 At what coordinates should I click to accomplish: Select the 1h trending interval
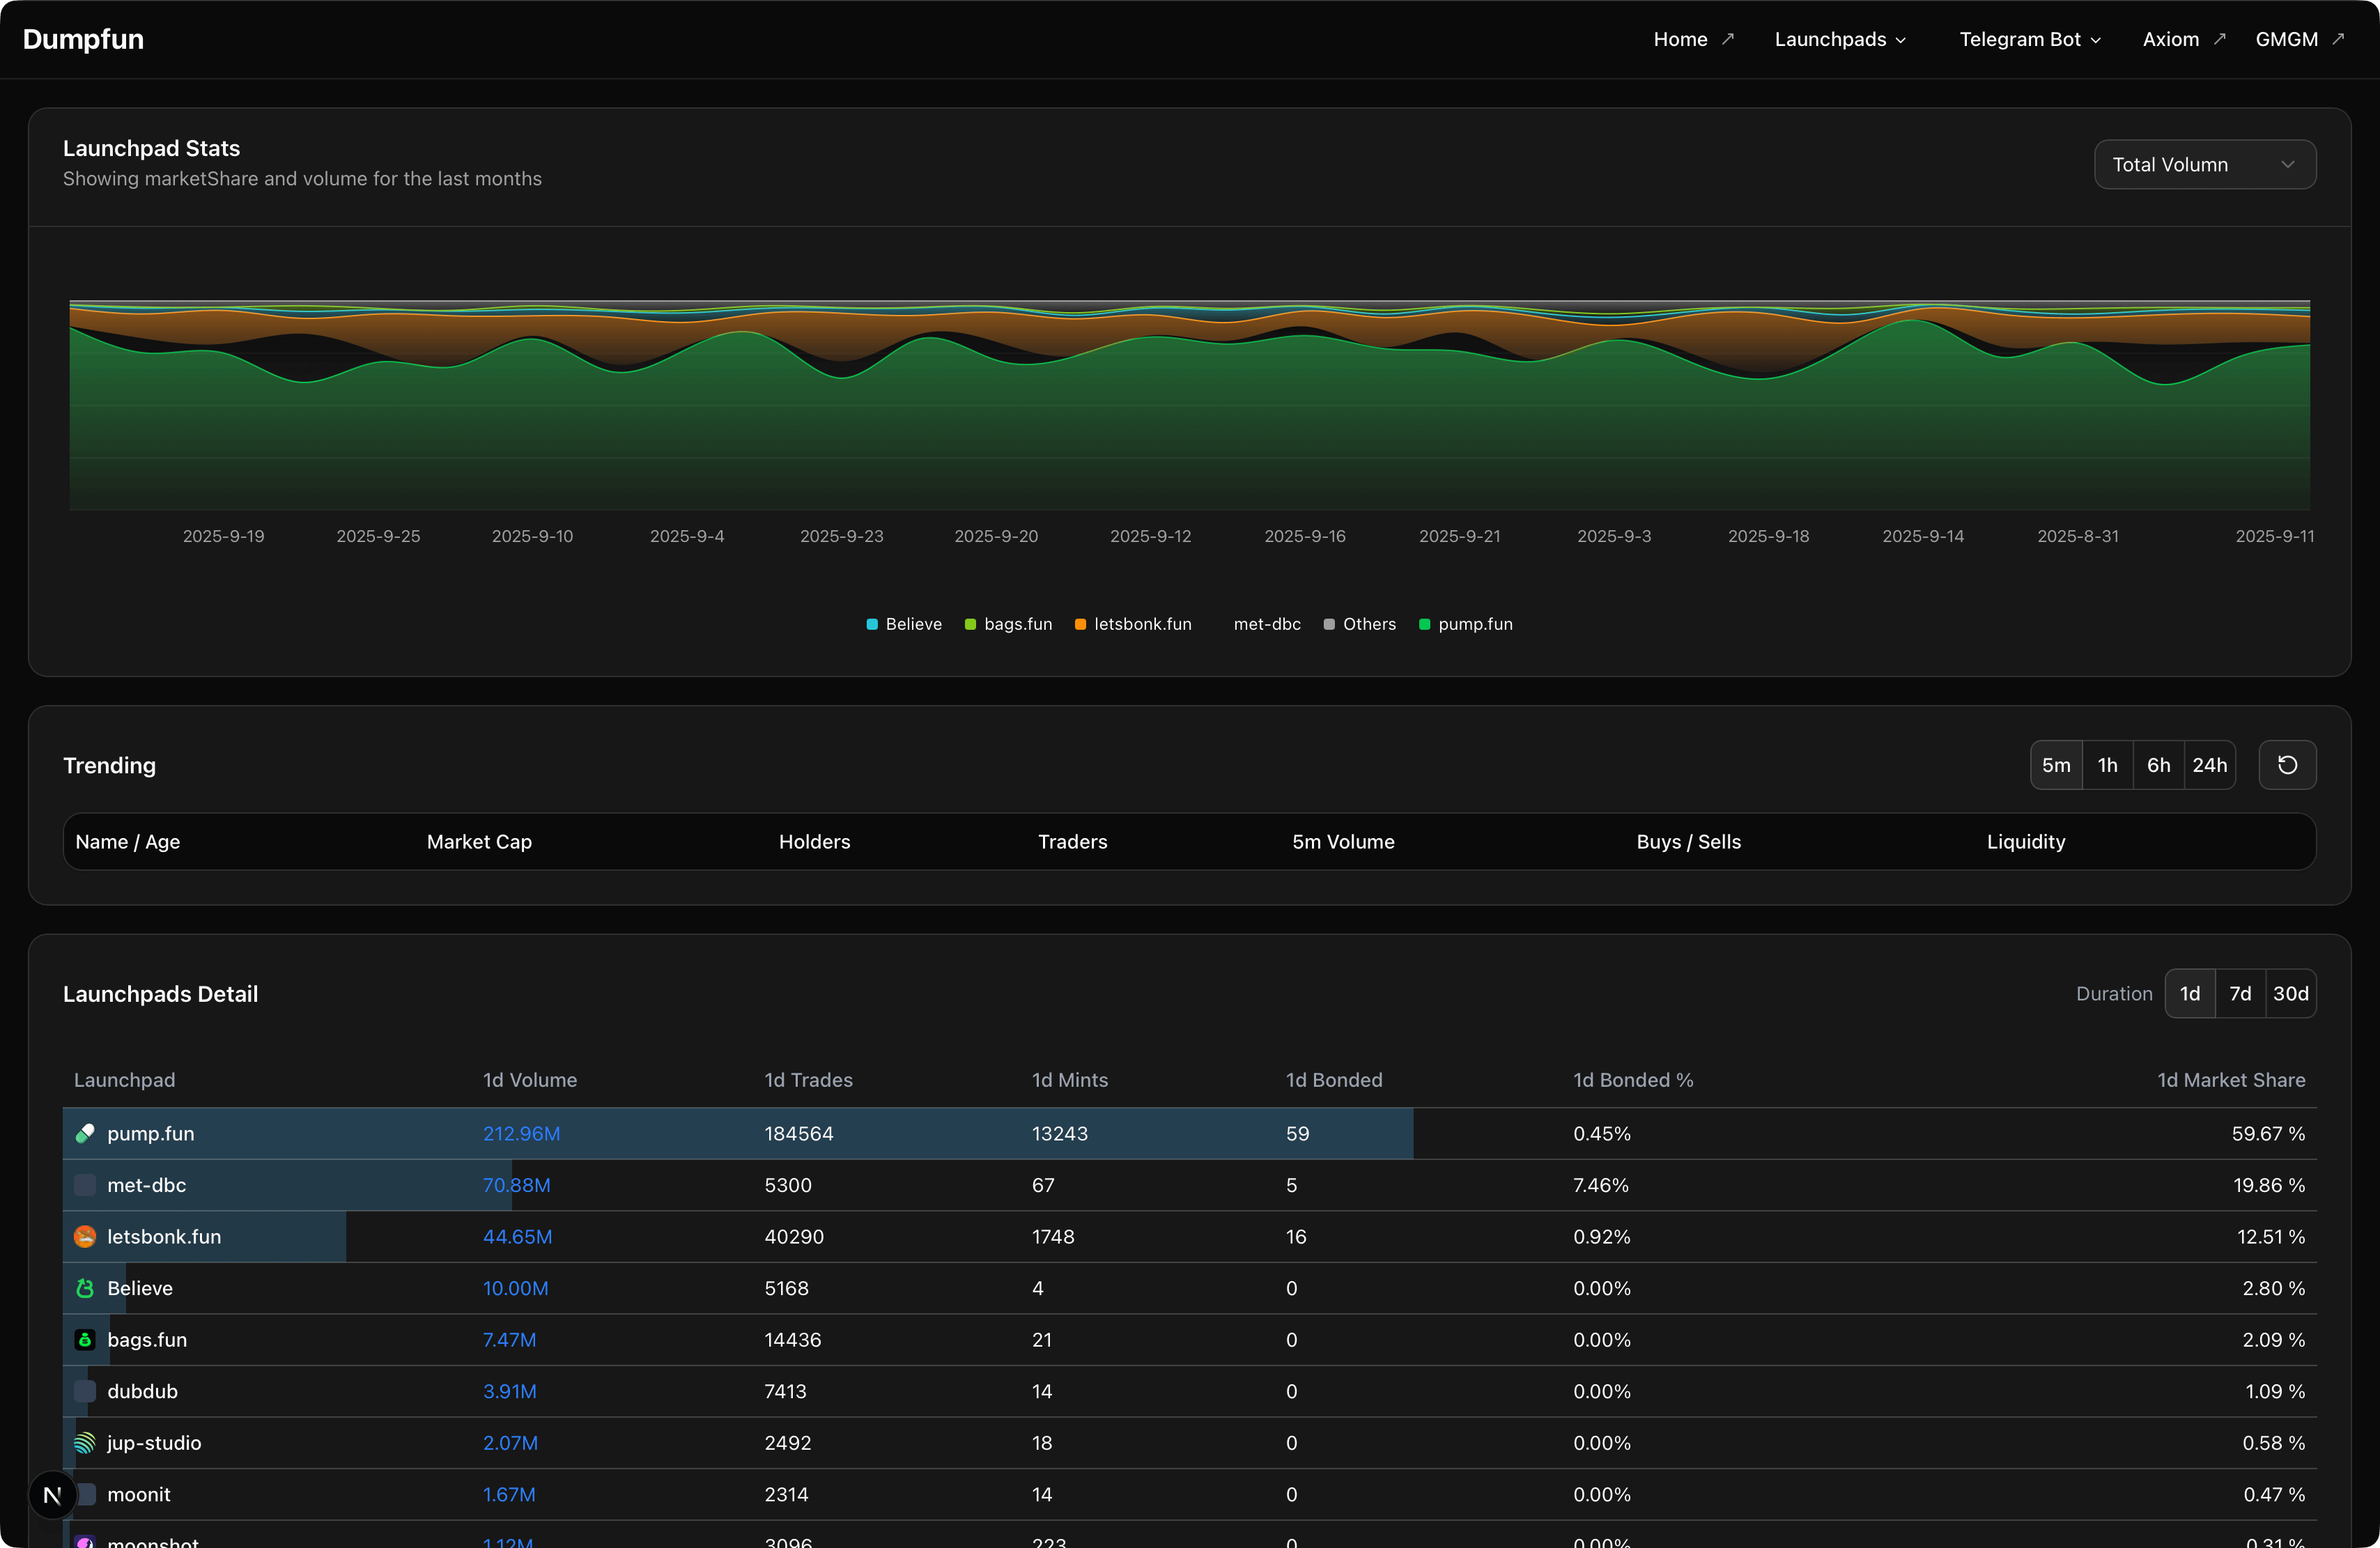pyautogui.click(x=2107, y=765)
